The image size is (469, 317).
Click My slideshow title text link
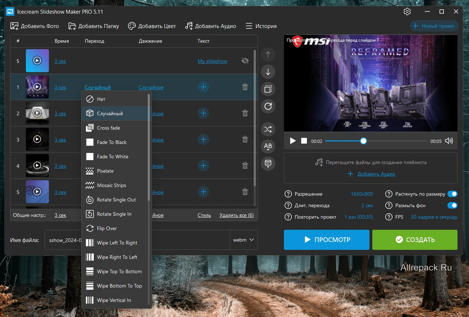[x=213, y=61]
